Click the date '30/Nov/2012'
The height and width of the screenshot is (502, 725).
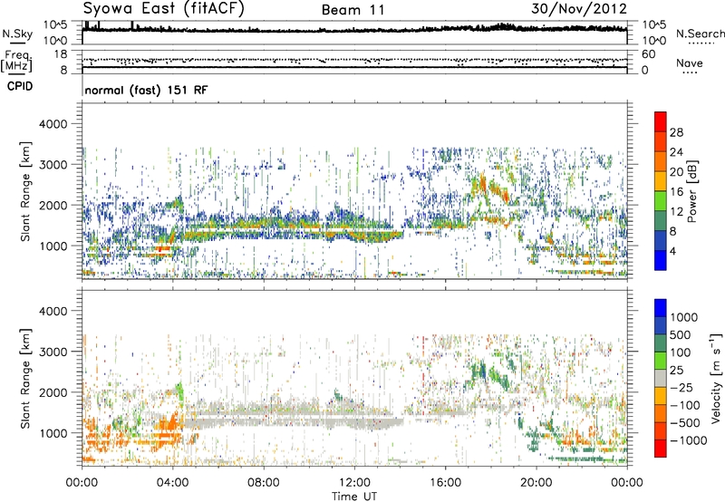[x=579, y=8]
